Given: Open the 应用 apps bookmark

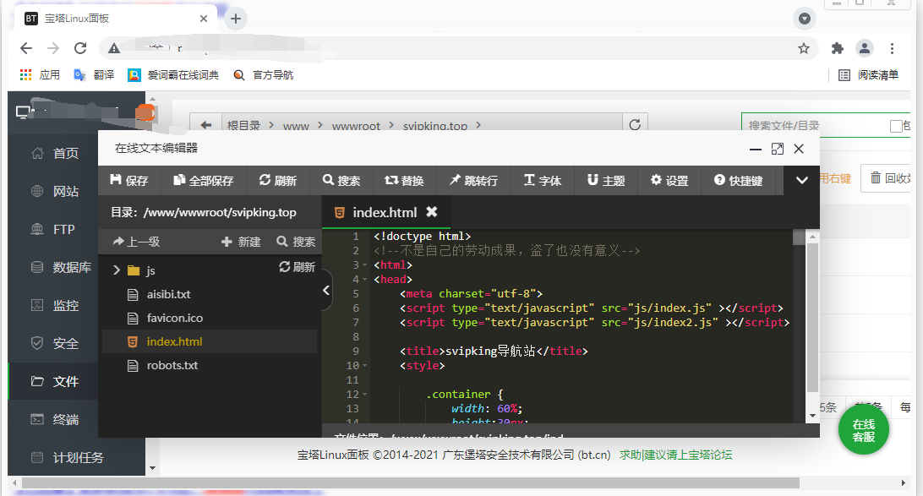Looking at the screenshot, I should pos(40,74).
